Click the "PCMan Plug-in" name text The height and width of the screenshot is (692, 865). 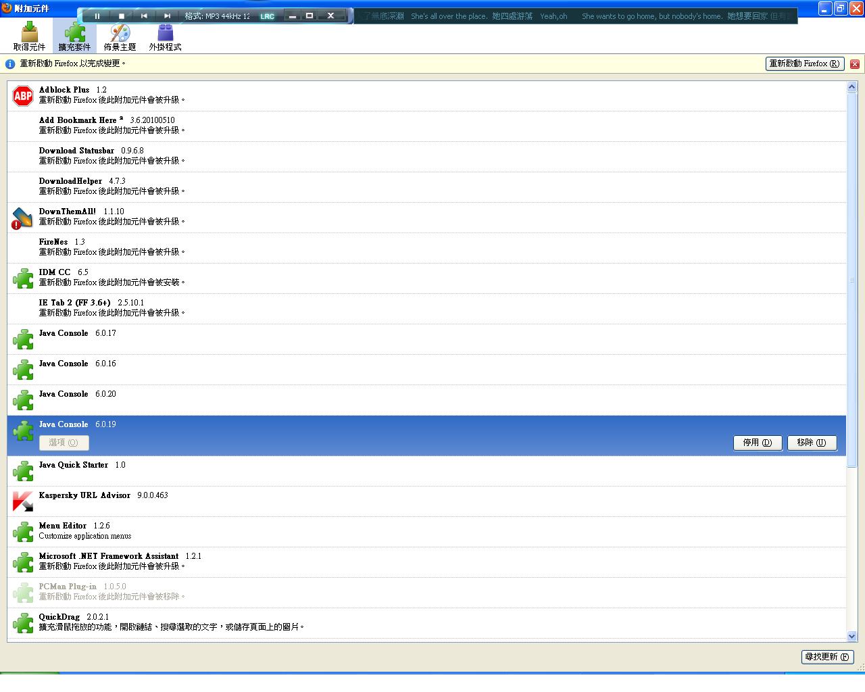click(68, 587)
